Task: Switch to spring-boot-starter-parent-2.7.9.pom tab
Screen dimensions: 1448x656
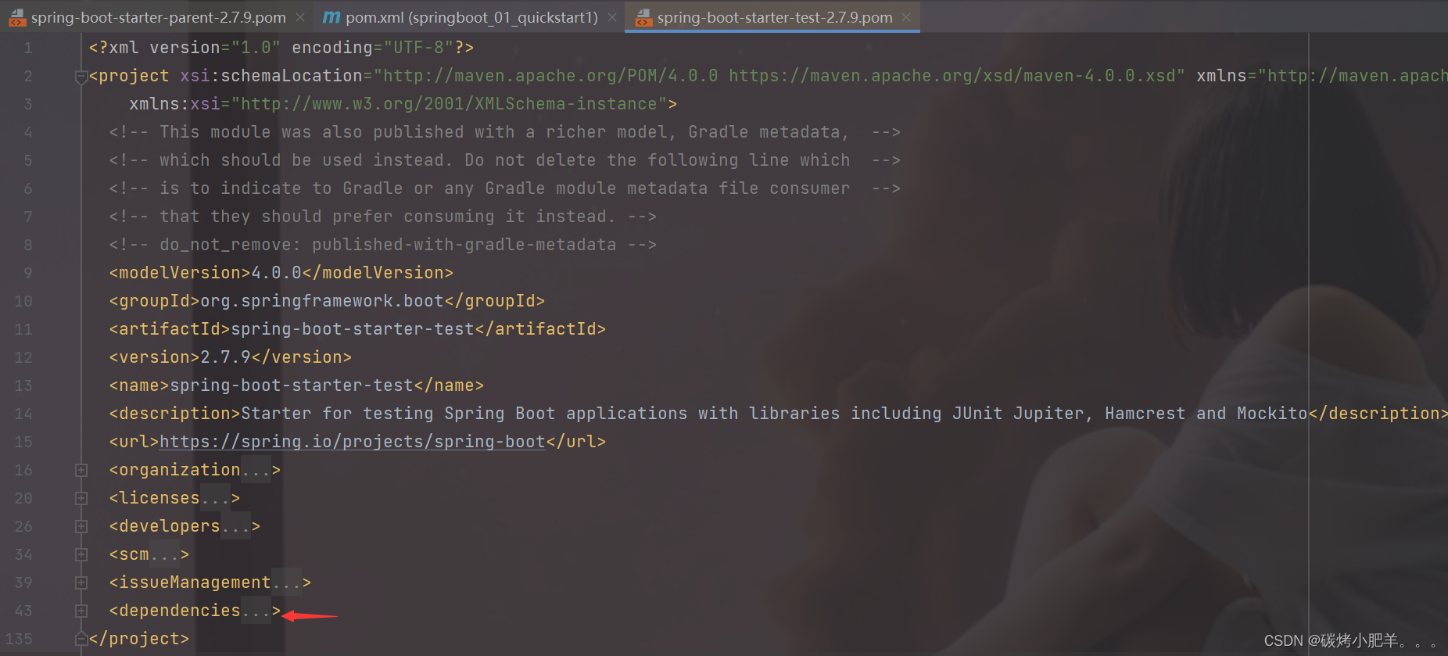Action: 158,17
